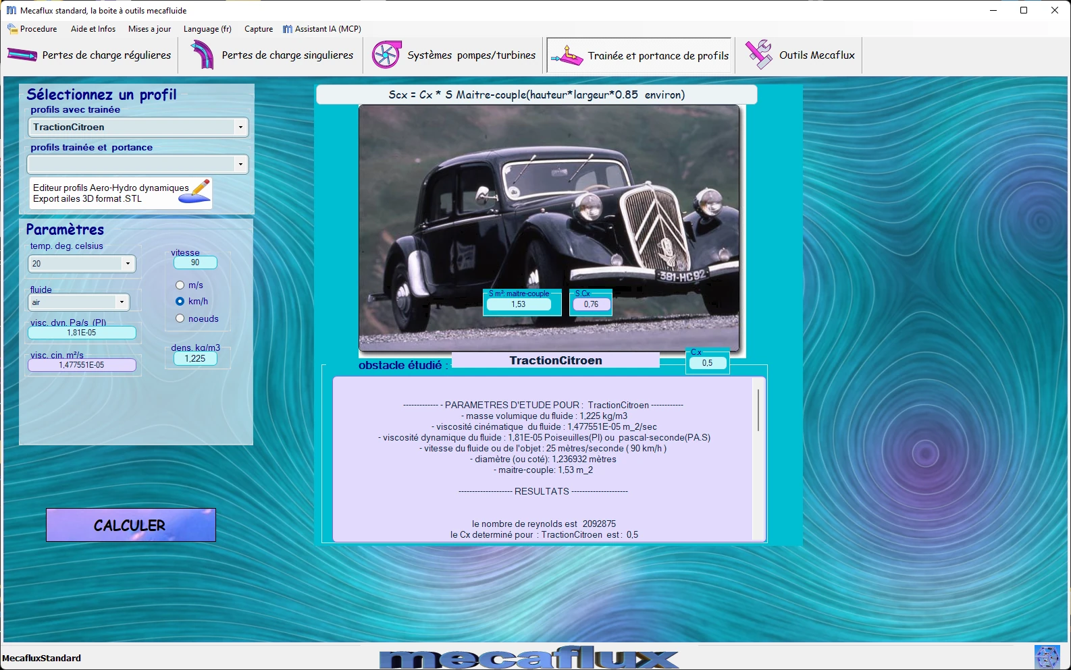Click the Procedure menu icon
This screenshot has height=670, width=1071.
click(x=12, y=29)
